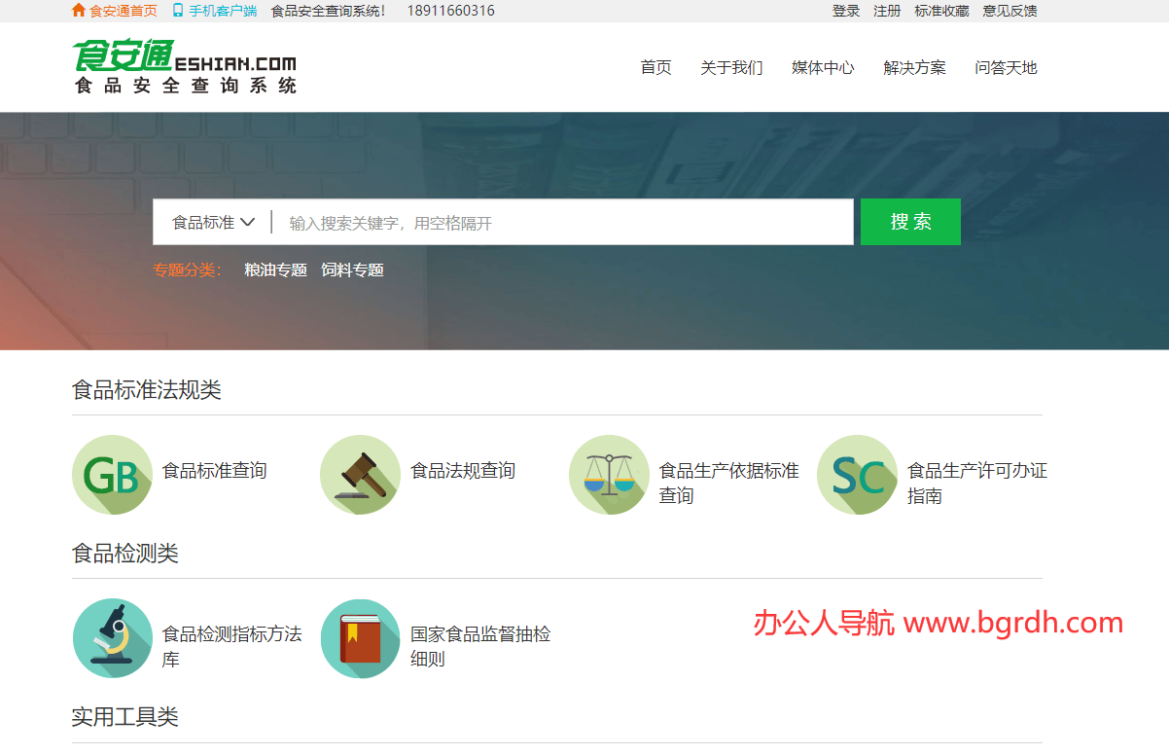Screen dimensions: 1169x755
Task: Go to 关于我们 in the navigation
Action: pyautogui.click(x=731, y=67)
